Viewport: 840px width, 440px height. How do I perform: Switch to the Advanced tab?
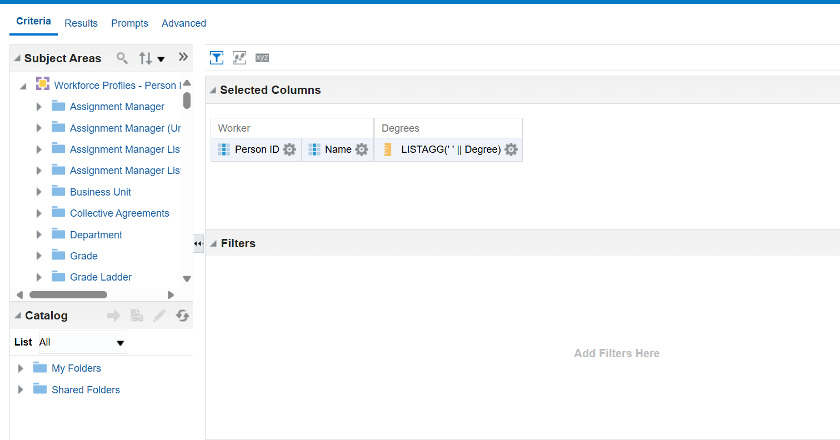(184, 23)
